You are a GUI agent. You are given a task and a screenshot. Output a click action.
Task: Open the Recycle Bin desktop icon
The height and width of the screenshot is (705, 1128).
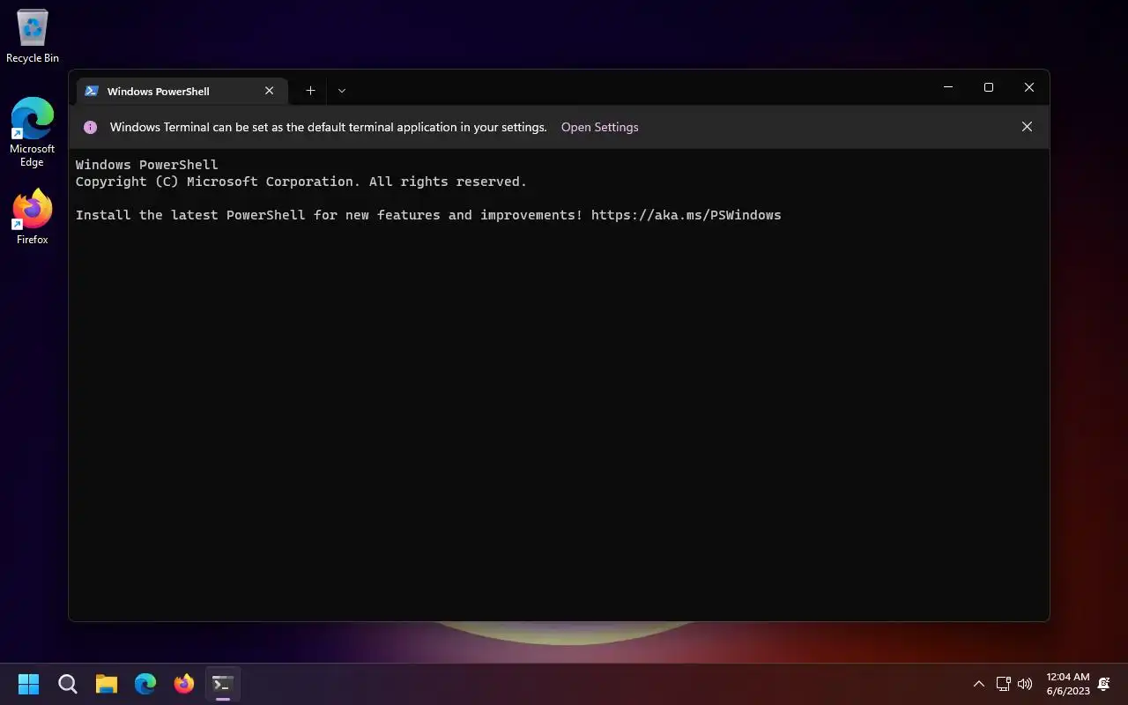tap(33, 37)
